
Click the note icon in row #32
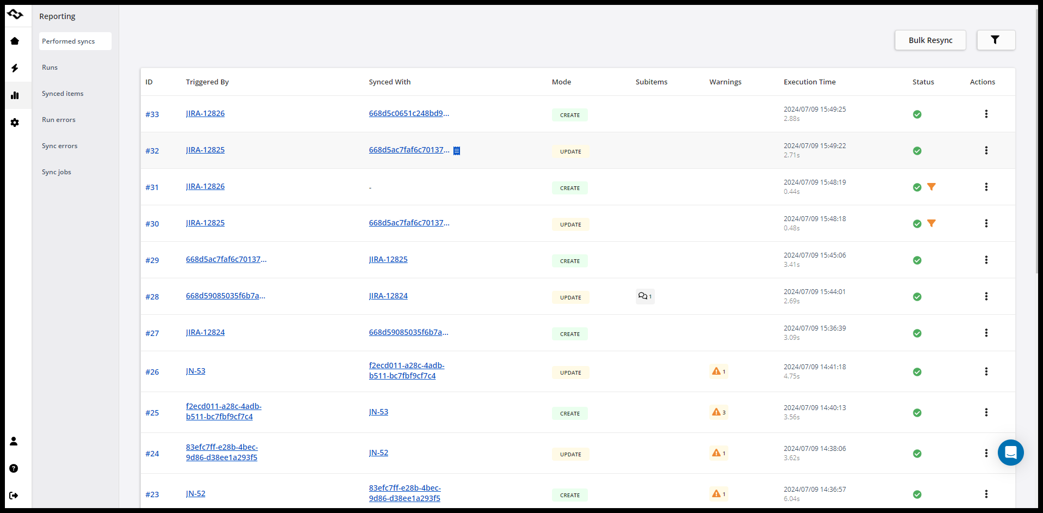457,151
